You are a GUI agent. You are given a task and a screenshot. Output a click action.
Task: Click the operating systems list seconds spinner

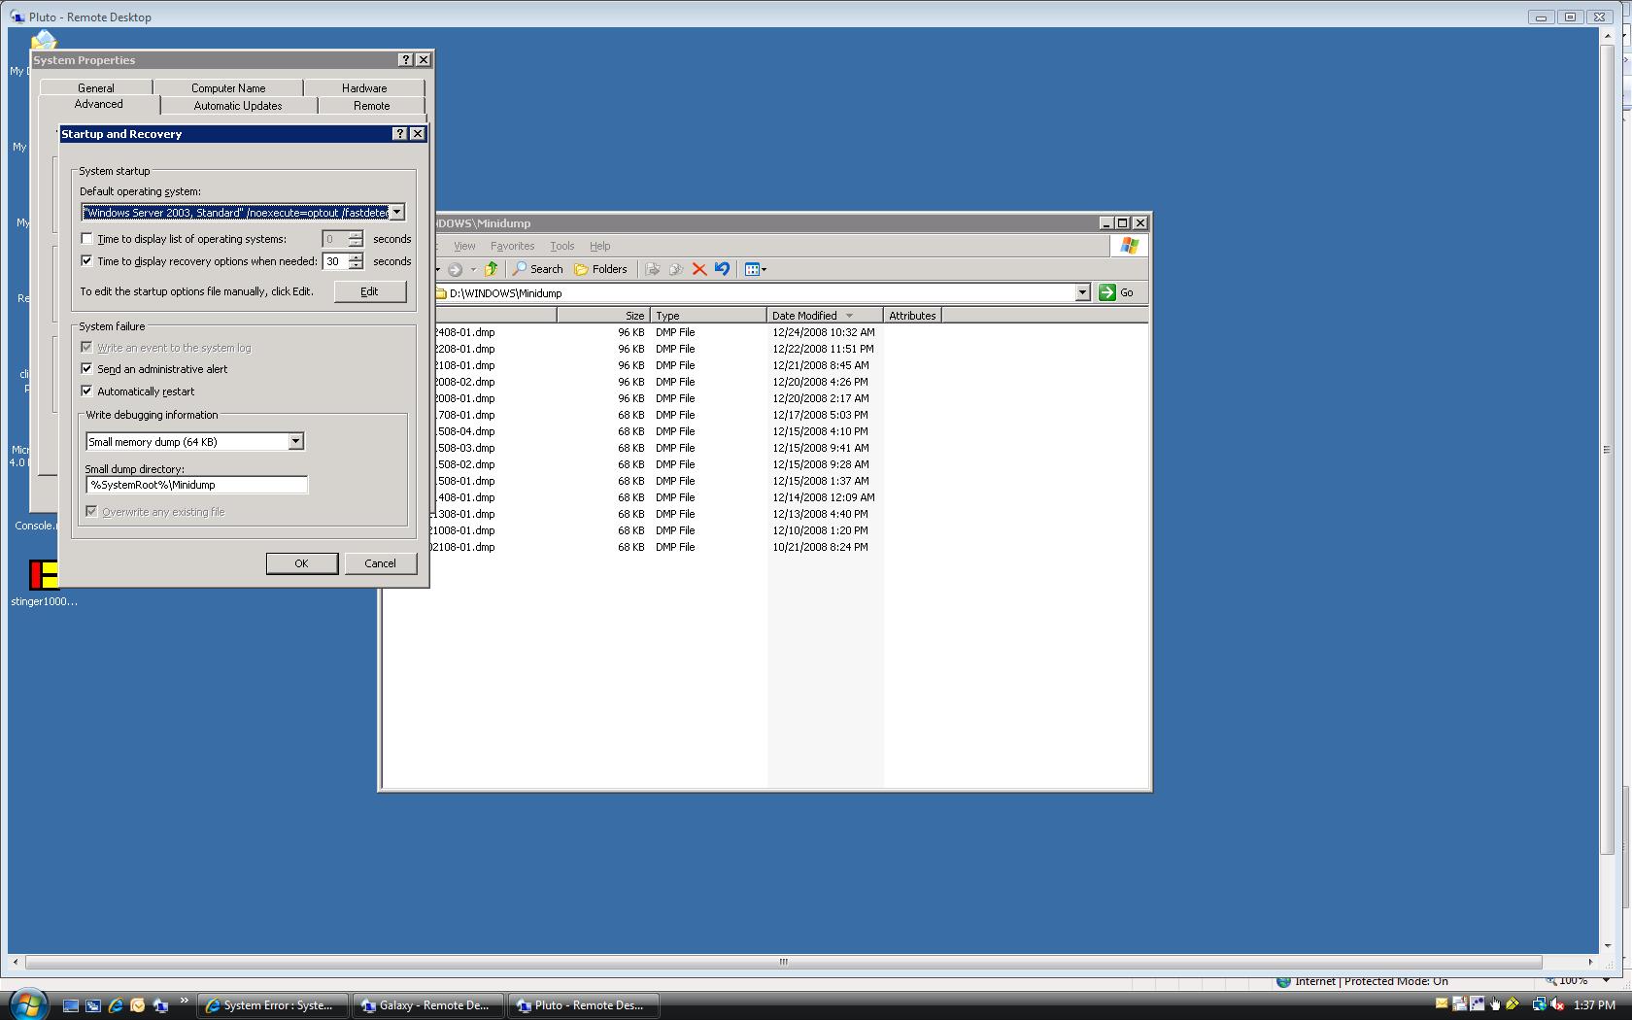tap(356, 239)
